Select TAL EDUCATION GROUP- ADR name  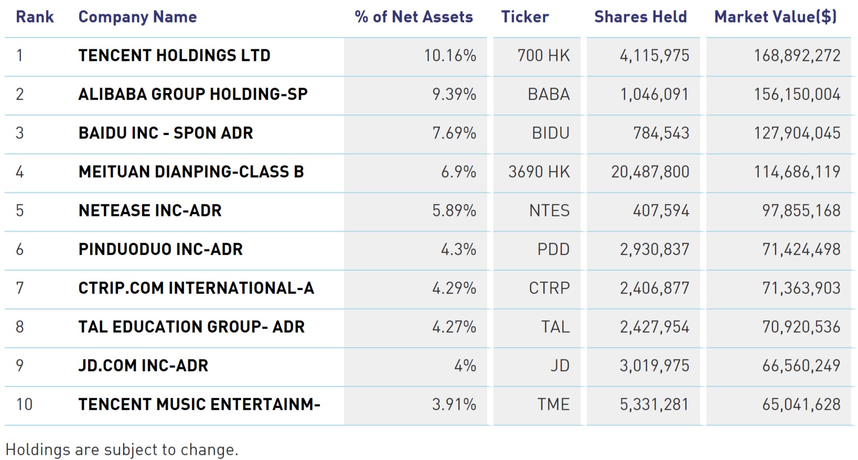[x=191, y=327]
